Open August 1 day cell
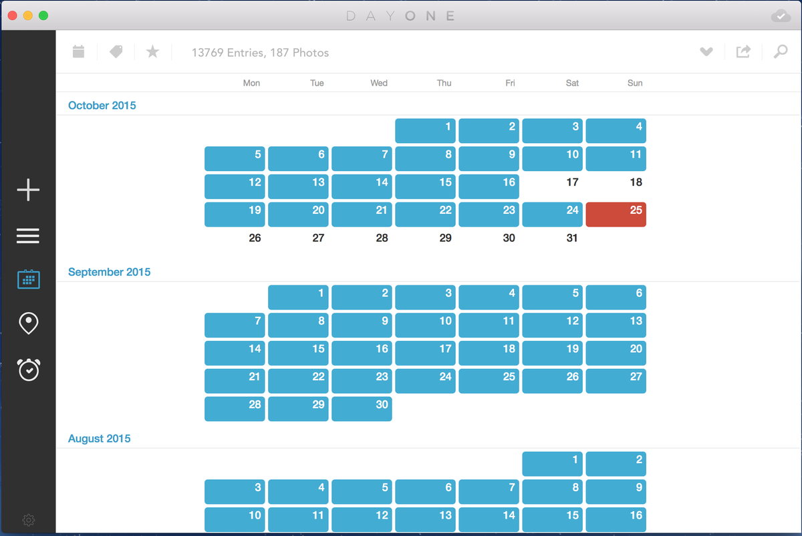Viewport: 802px width, 536px height. click(553, 464)
